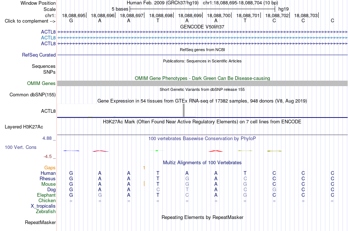
Task: Click the light blue ACTL8 transcript label
Action: 48,38
